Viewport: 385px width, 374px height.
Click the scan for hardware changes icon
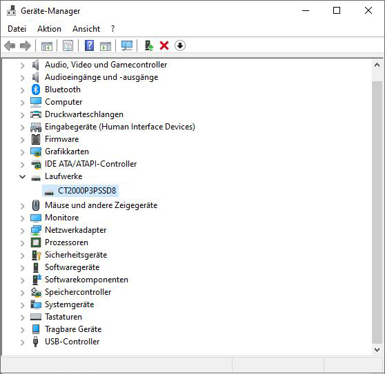click(127, 45)
